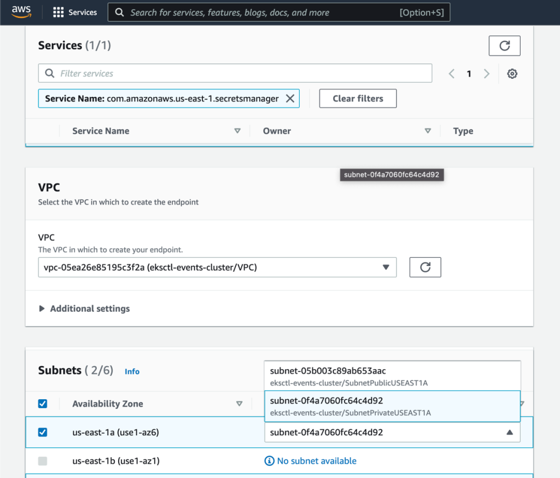The image size is (560, 478).
Task: Open the Services table settings gear
Action: tap(512, 73)
